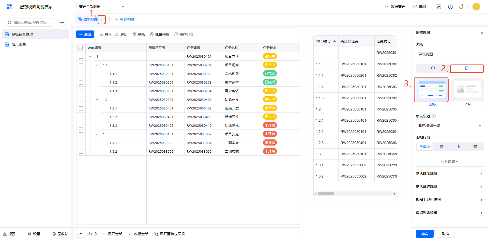Click the preview horizontal scrollbar thumb
488x240 pixels.
[326, 194]
